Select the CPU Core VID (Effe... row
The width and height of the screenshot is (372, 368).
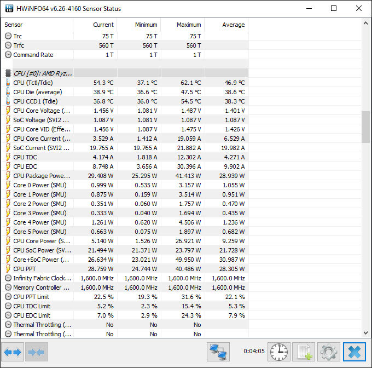tap(125, 129)
